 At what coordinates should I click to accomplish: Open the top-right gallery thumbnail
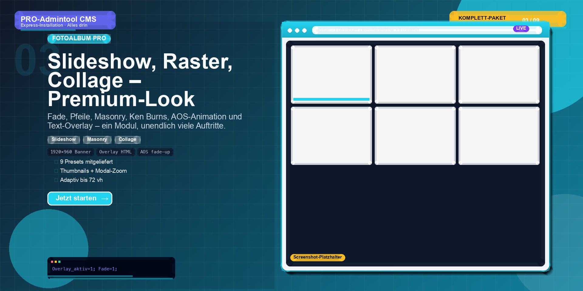point(499,75)
